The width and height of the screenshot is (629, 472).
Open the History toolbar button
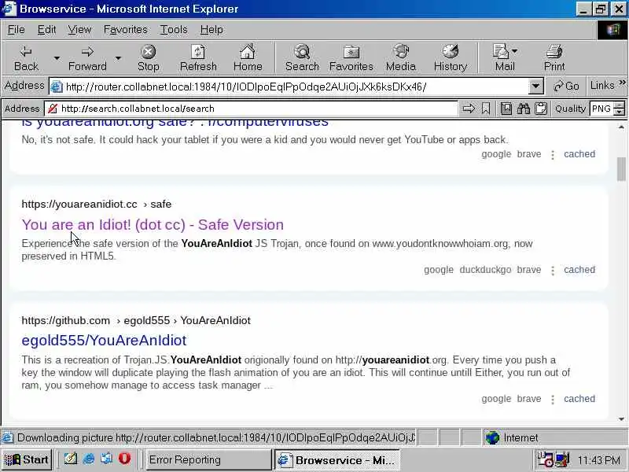click(x=450, y=58)
